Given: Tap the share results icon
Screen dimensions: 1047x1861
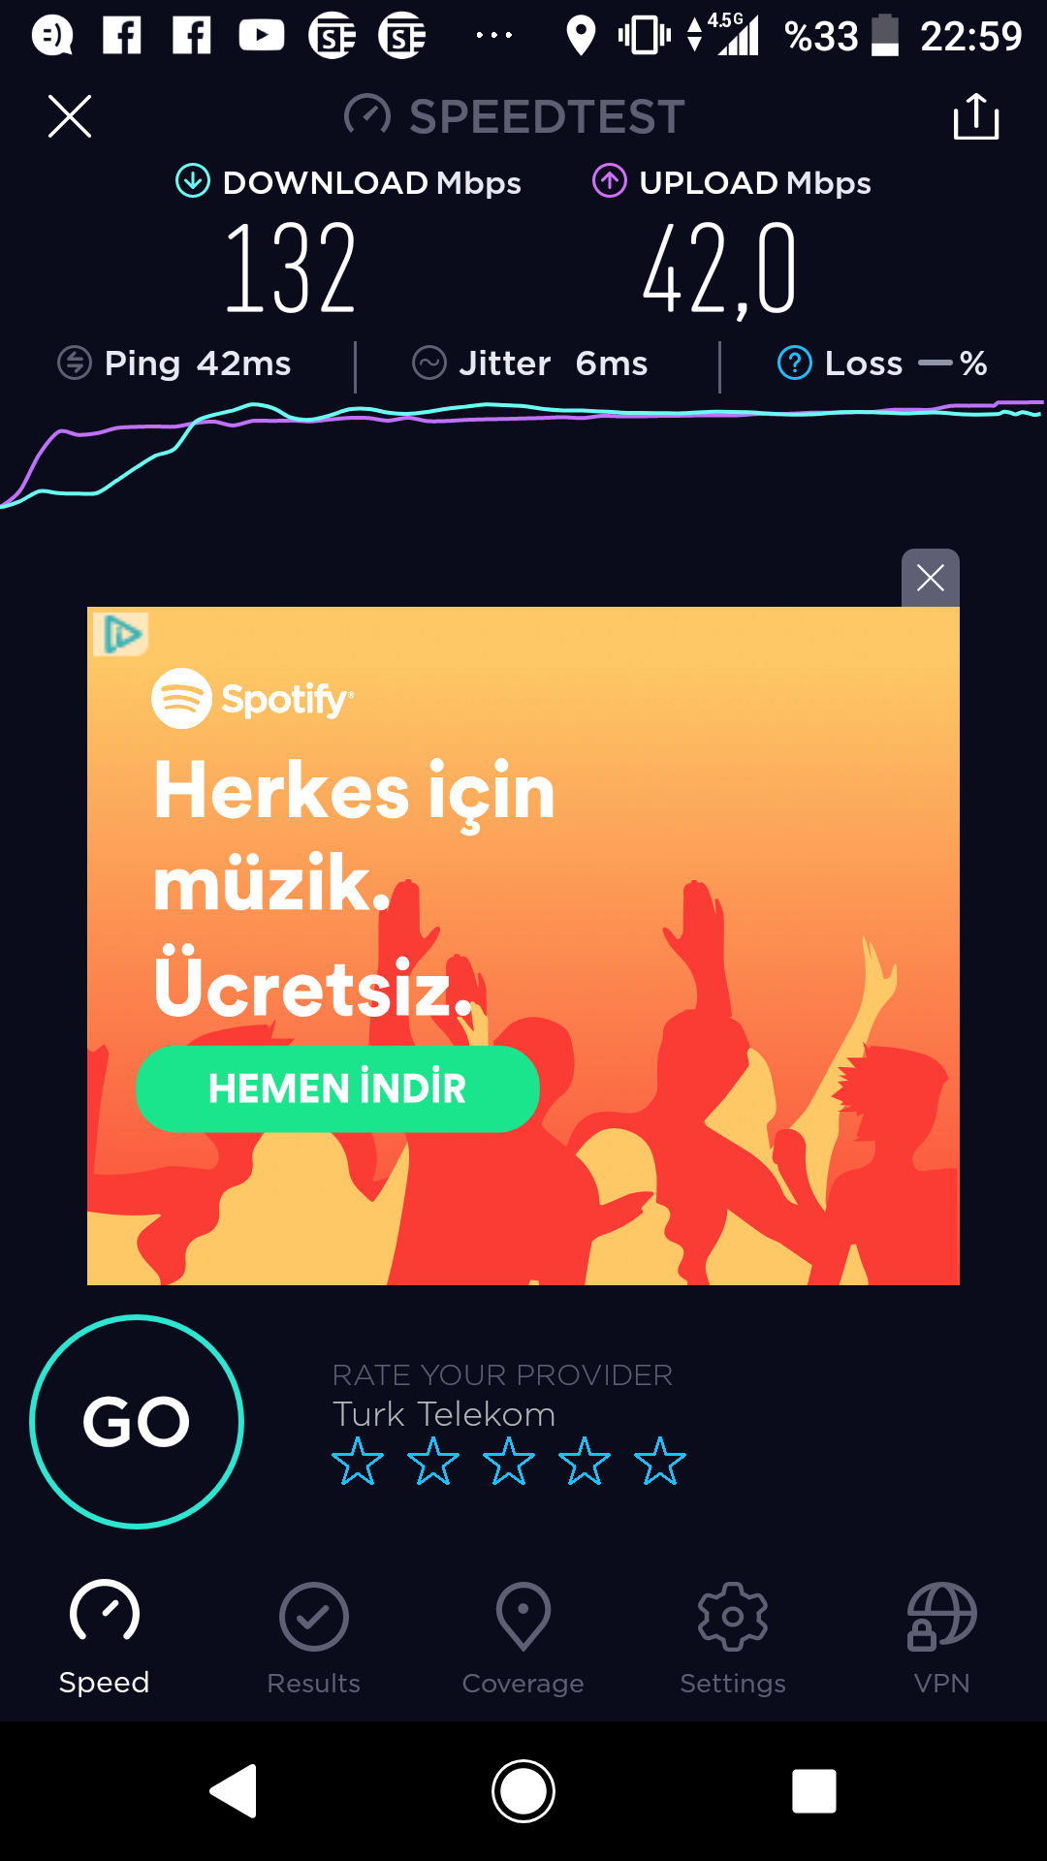Looking at the screenshot, I should pos(976,116).
